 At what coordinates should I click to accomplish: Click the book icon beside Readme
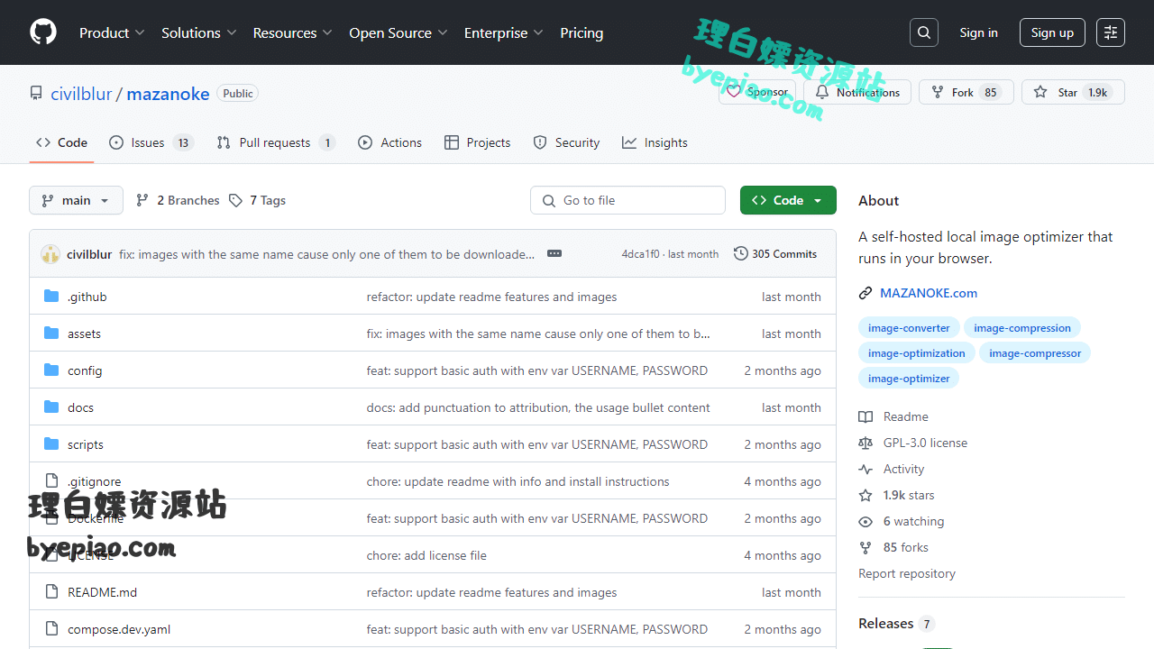(x=865, y=416)
